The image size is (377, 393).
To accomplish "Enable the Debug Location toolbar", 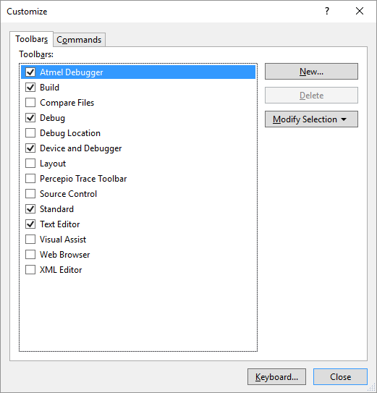I will pyautogui.click(x=30, y=133).
